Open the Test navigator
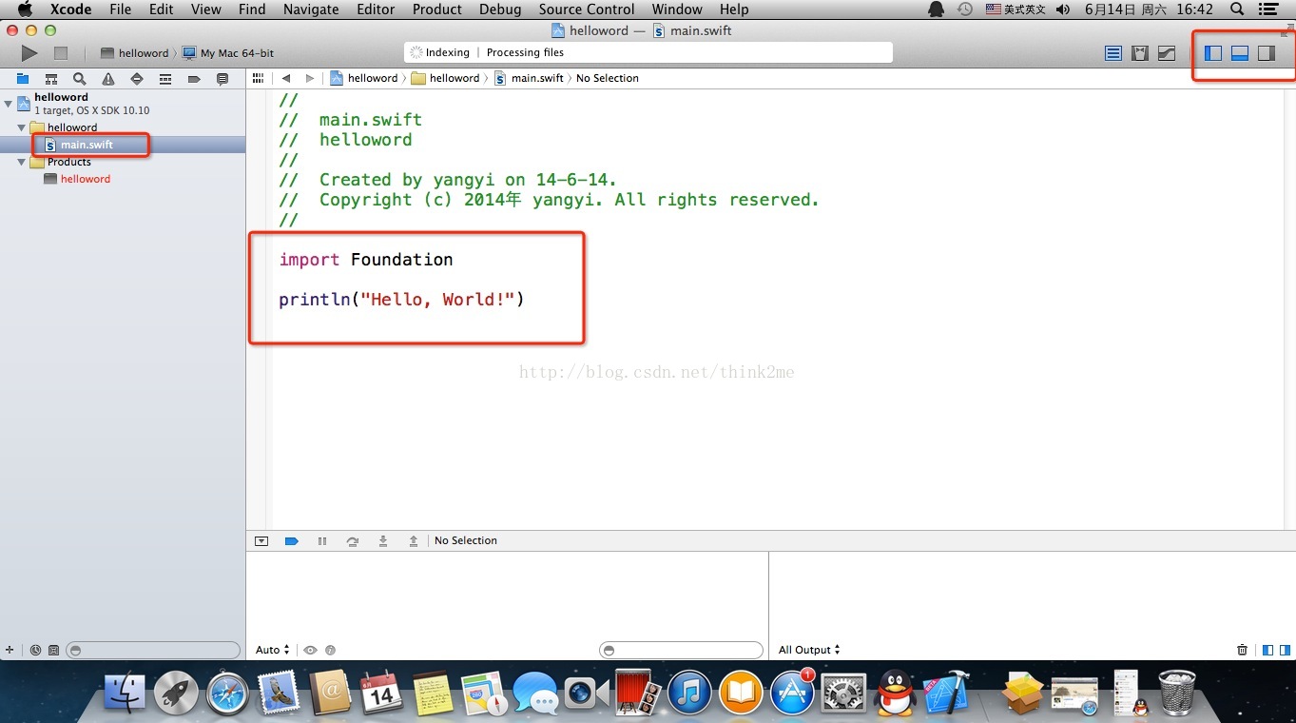1296x723 pixels. pos(137,79)
